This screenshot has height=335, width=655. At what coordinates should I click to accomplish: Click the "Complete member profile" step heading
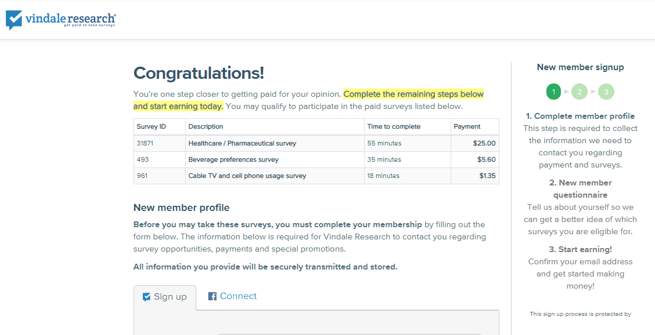[x=580, y=116]
